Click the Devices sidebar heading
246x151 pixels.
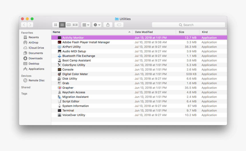point(26,76)
